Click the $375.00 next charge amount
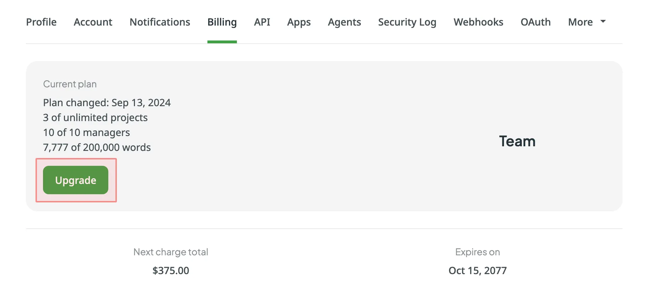 click(x=171, y=271)
